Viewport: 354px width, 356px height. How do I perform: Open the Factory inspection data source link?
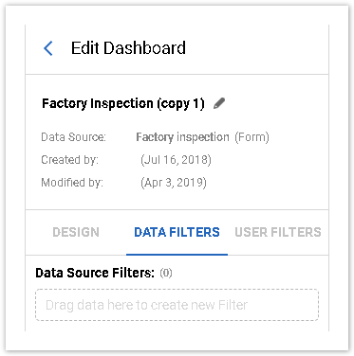point(182,137)
